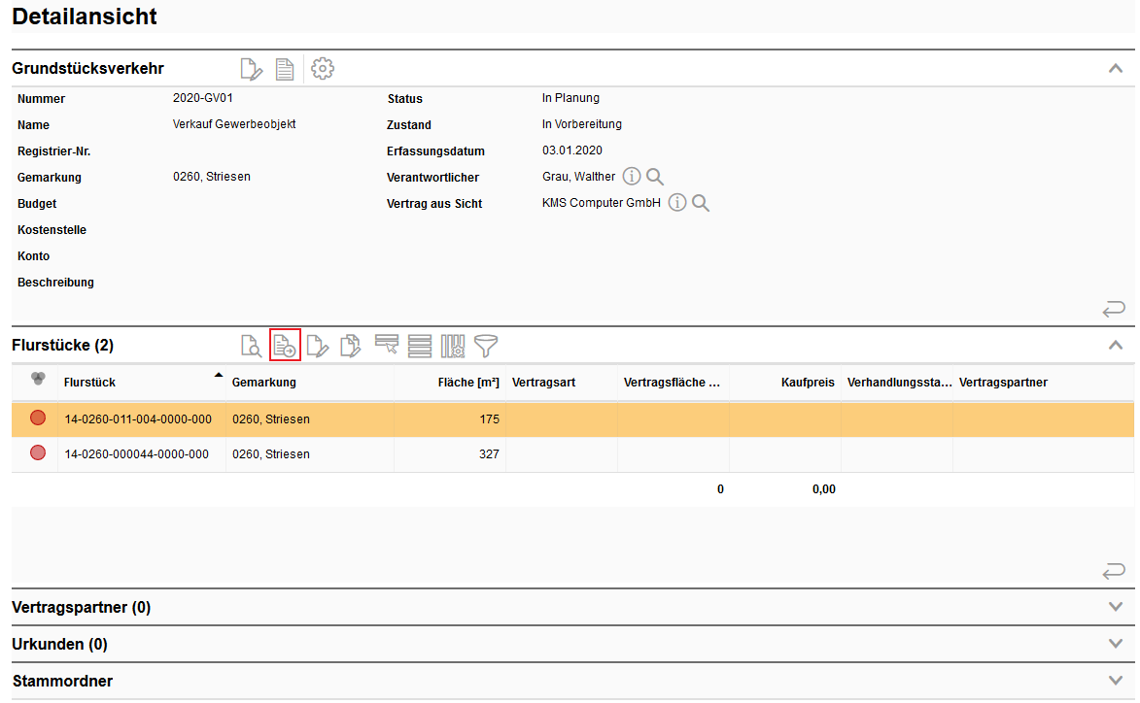Open the gear settings in Grundstücksverkehr header
This screenshot has width=1140, height=703.
323,69
